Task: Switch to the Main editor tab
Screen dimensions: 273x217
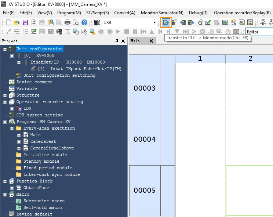Action: click(x=136, y=41)
